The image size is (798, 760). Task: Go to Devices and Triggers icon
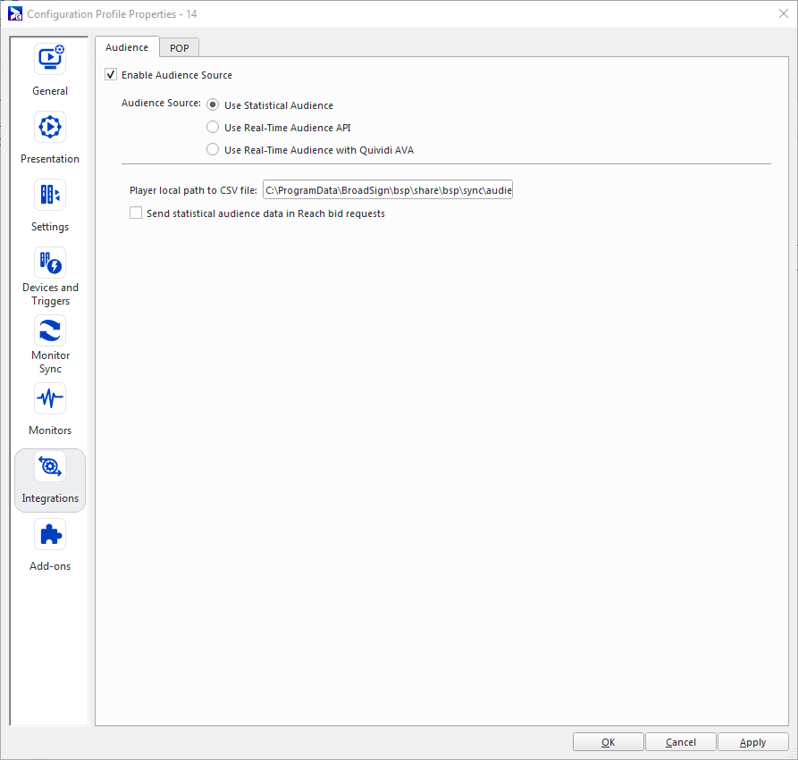[50, 263]
